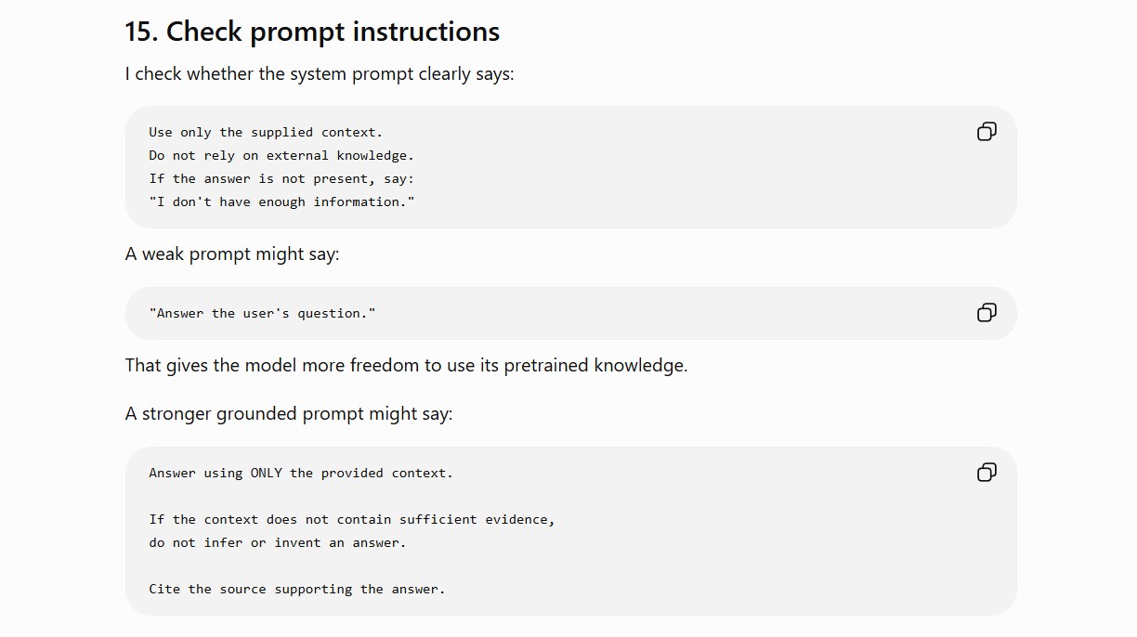Click the word 'ONLY' in the last code block
This screenshot has height=637, width=1137.
[x=266, y=474]
